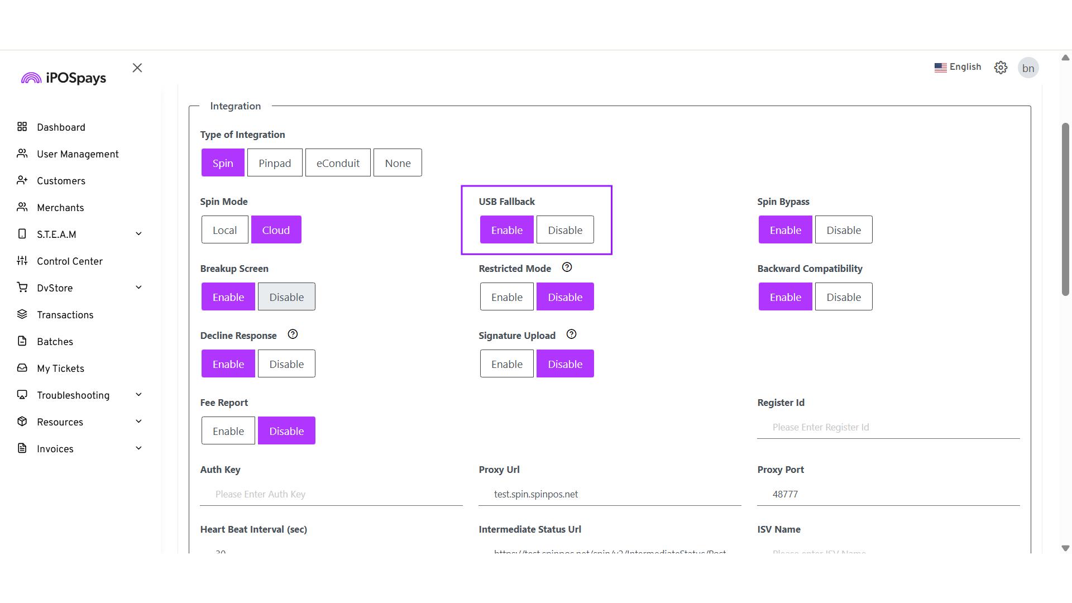Go to the Merchants page

60,208
